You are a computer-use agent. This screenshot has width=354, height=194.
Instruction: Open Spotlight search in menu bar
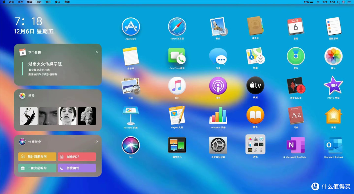click(x=338, y=2)
